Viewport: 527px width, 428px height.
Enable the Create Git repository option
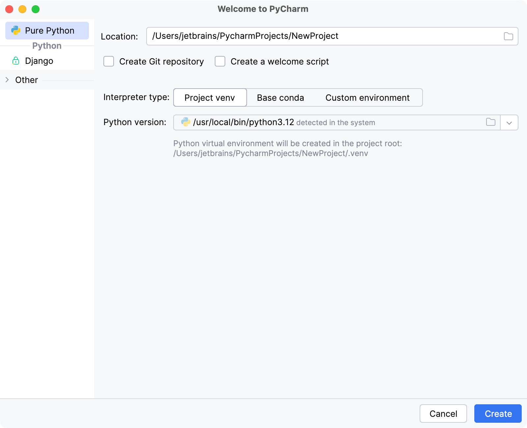tap(109, 61)
